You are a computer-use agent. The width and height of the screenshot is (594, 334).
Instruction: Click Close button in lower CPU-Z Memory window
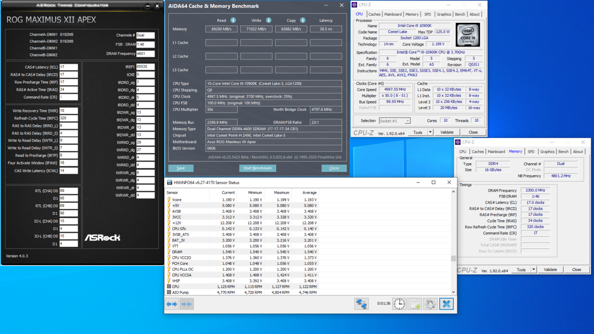pos(577,270)
